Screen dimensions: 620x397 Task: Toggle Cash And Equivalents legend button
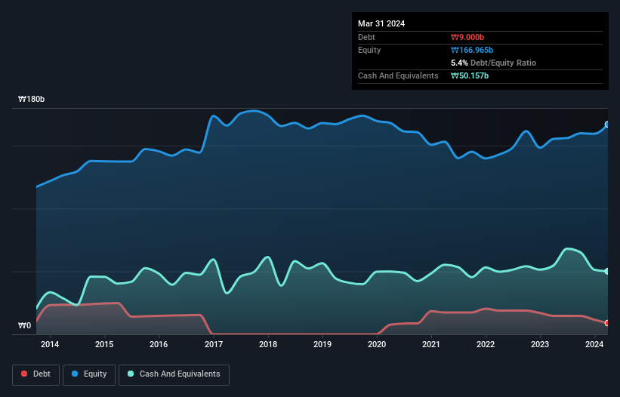pos(174,374)
